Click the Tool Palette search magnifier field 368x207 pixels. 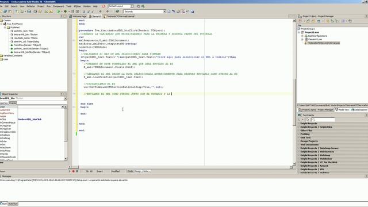pyautogui.click(x=323, y=120)
